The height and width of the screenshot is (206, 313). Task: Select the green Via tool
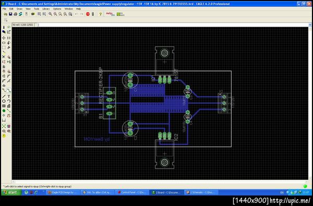4,111
